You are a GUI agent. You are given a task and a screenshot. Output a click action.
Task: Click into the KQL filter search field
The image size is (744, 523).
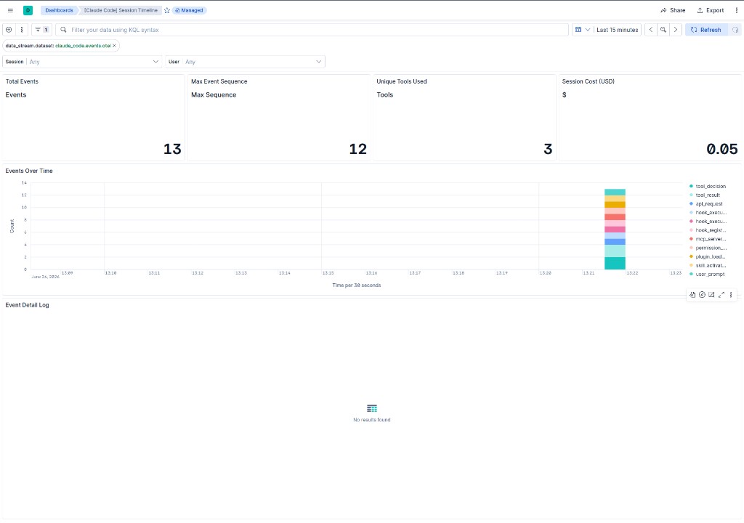[312, 30]
